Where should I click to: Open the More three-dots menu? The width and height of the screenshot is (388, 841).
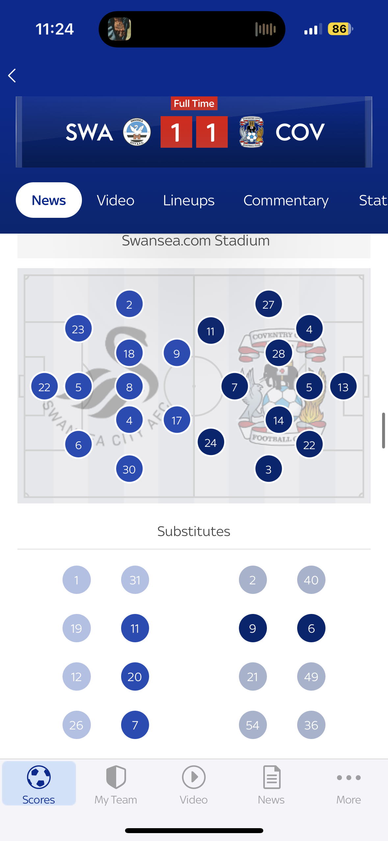click(x=349, y=778)
